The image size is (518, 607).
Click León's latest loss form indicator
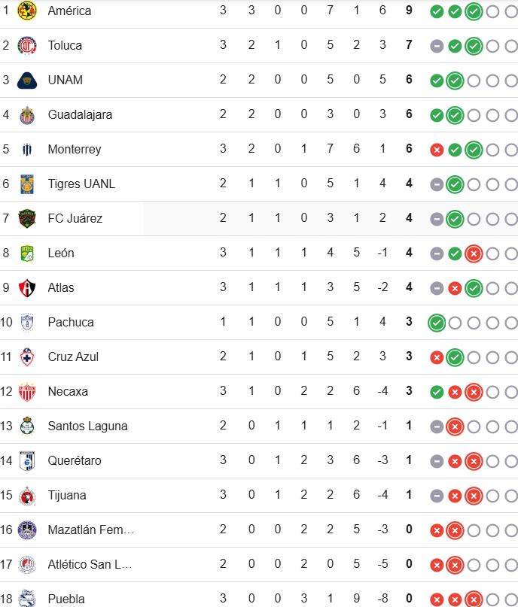[x=474, y=254]
